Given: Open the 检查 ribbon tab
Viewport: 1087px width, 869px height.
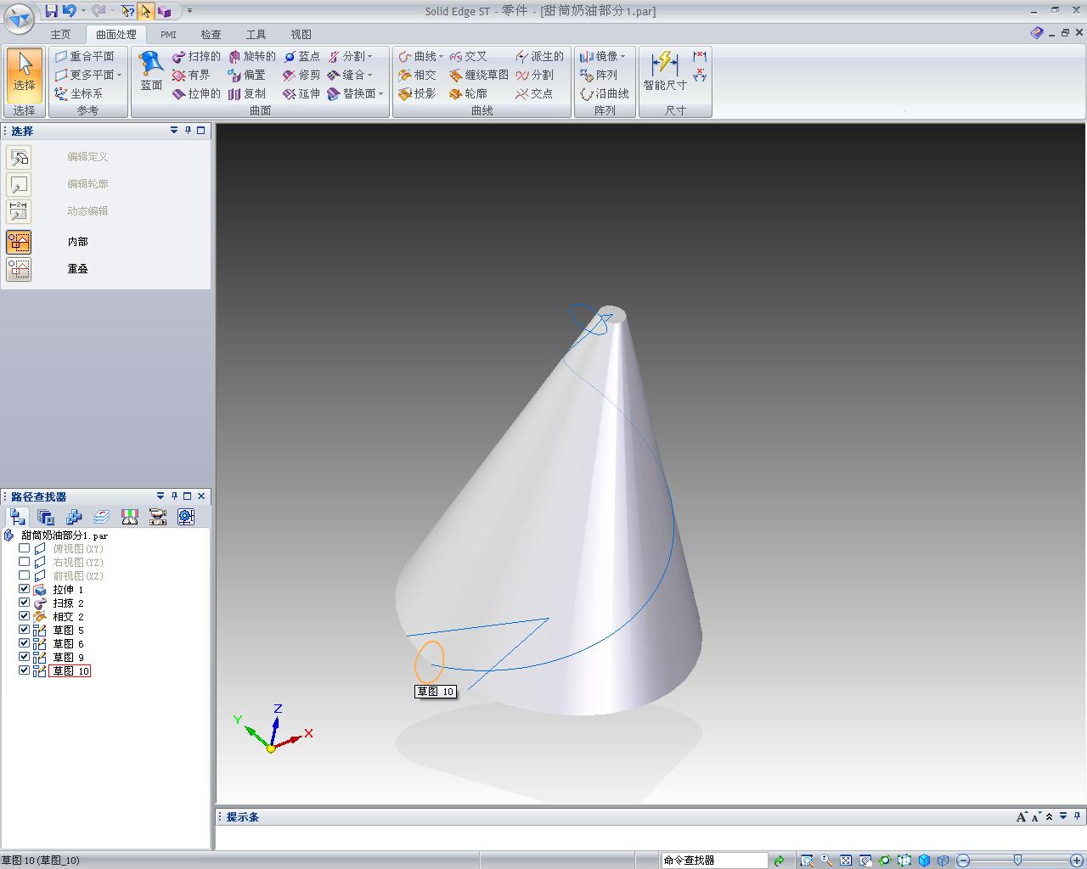Looking at the screenshot, I should pos(211,35).
